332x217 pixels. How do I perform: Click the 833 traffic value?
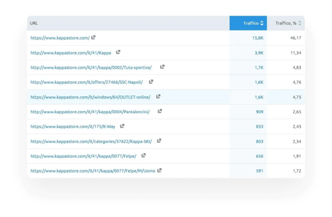pyautogui.click(x=259, y=126)
